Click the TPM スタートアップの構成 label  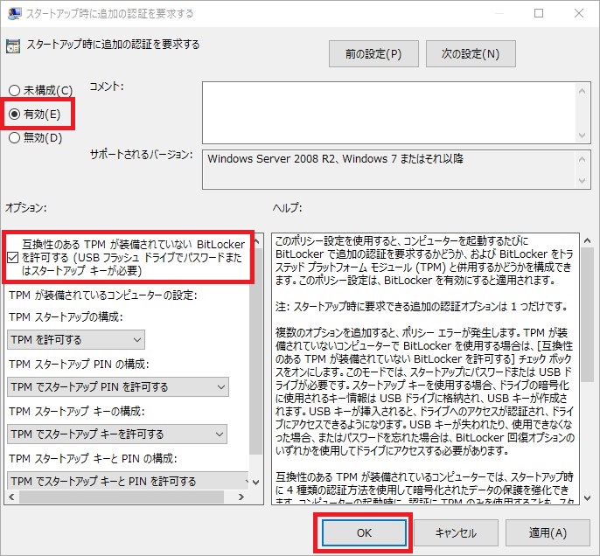[x=66, y=317]
